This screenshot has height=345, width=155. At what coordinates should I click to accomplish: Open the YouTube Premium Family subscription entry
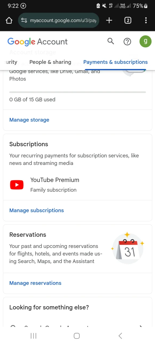point(77,185)
